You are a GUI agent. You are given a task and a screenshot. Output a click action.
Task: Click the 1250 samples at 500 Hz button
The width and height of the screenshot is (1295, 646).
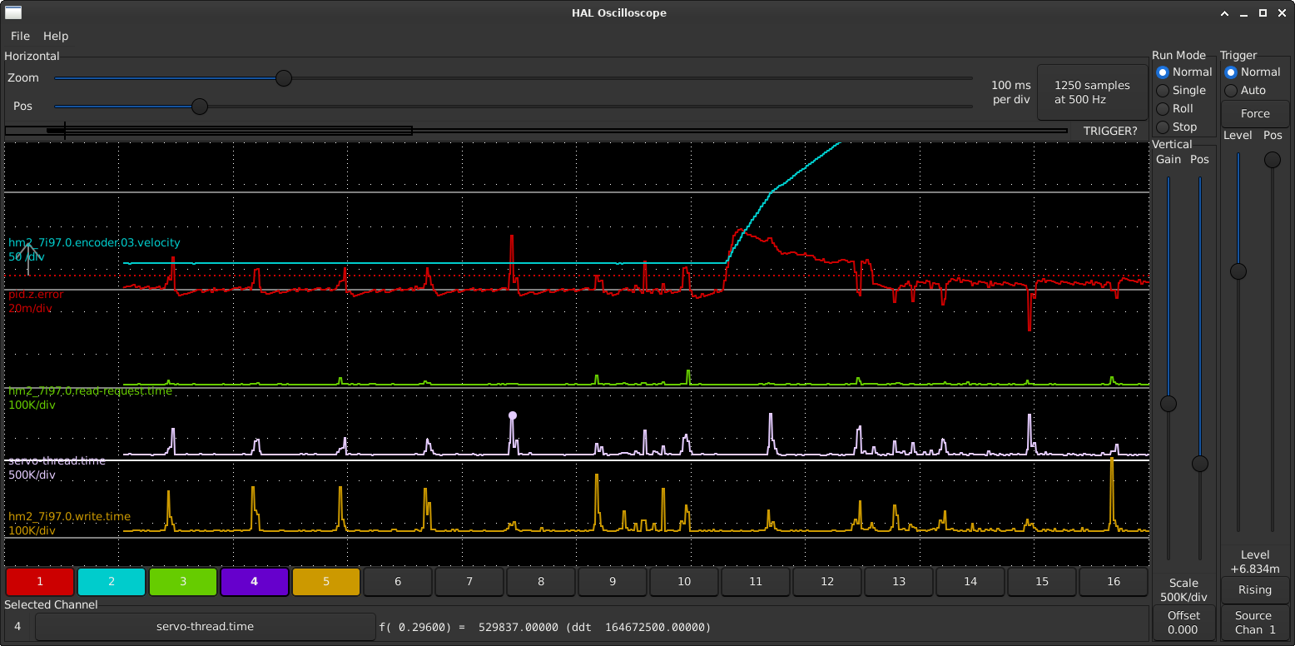pyautogui.click(x=1092, y=92)
